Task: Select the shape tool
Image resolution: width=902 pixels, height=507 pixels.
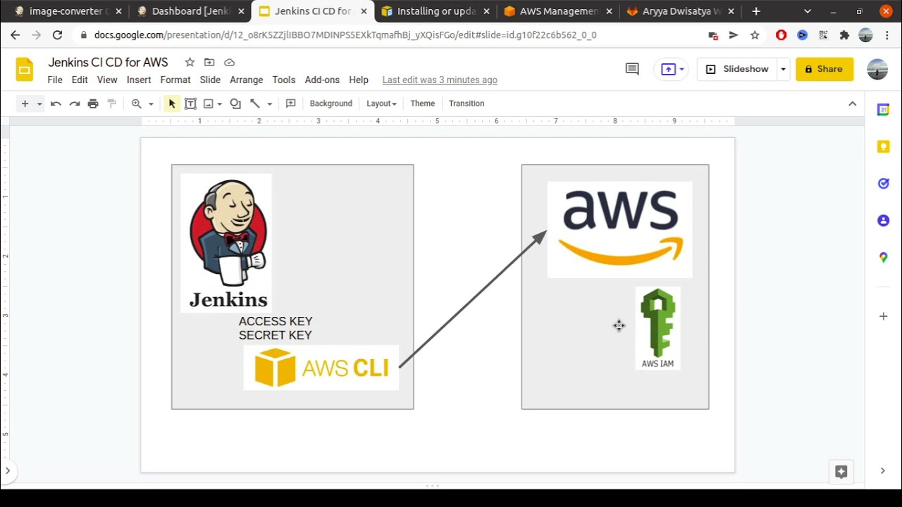Action: pyautogui.click(x=235, y=104)
